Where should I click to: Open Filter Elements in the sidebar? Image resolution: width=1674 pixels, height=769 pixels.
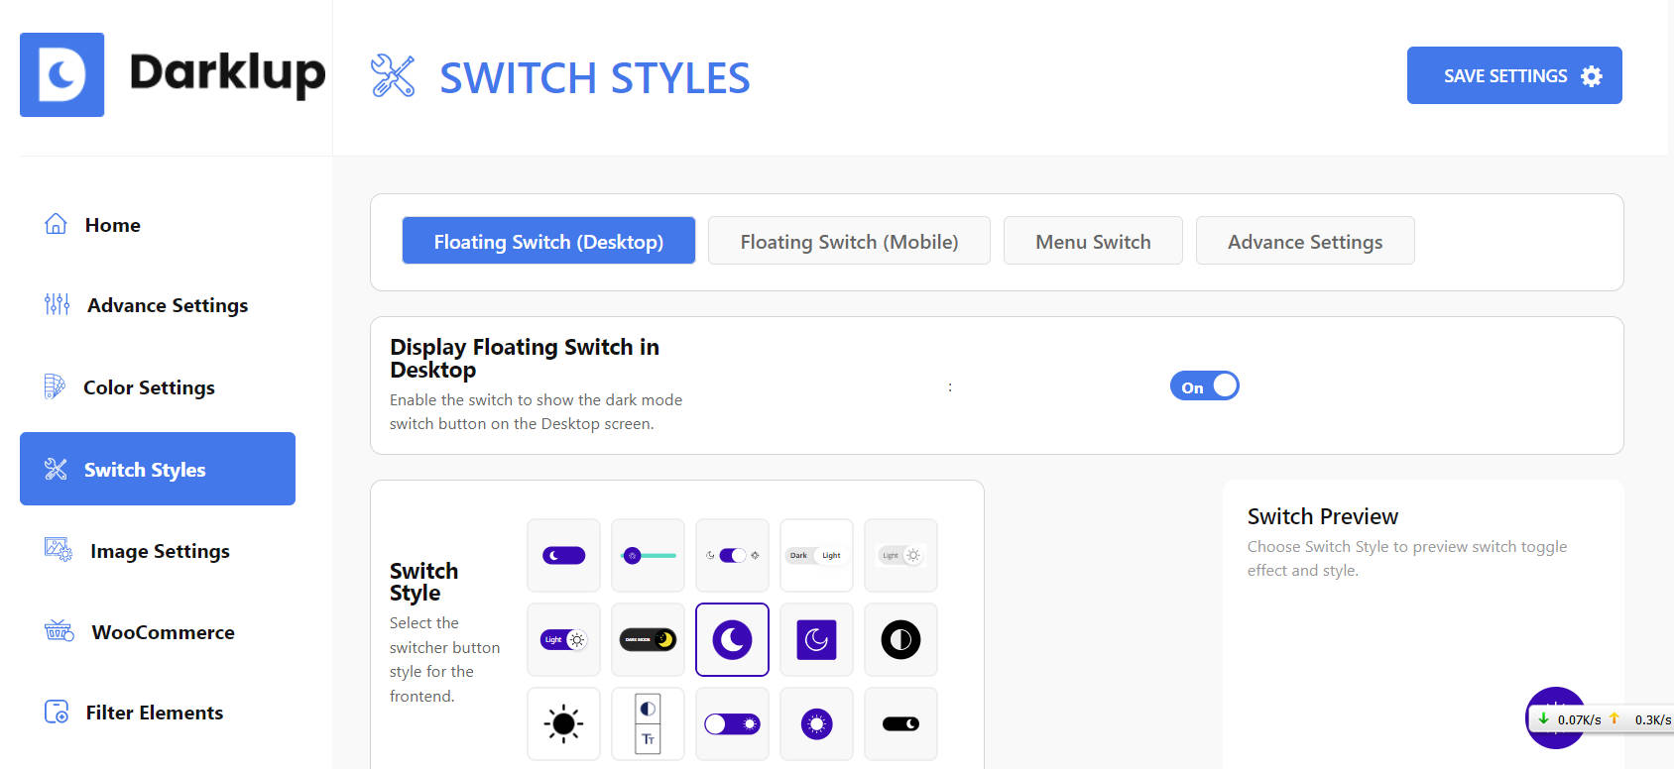154,713
